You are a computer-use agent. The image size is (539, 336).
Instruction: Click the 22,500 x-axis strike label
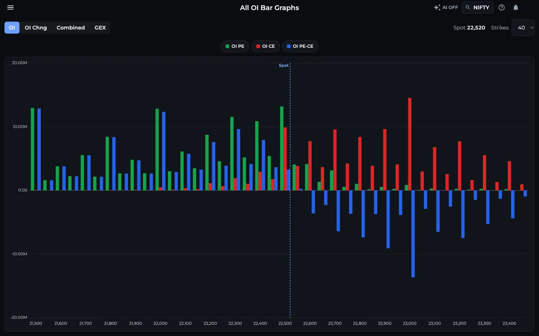(285, 323)
